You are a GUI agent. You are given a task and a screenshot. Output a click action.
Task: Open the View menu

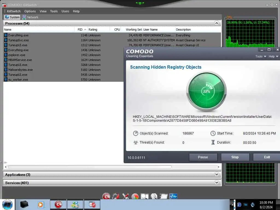tap(43, 11)
